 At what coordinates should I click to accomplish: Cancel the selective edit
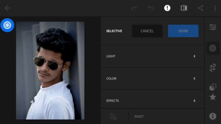click(147, 31)
